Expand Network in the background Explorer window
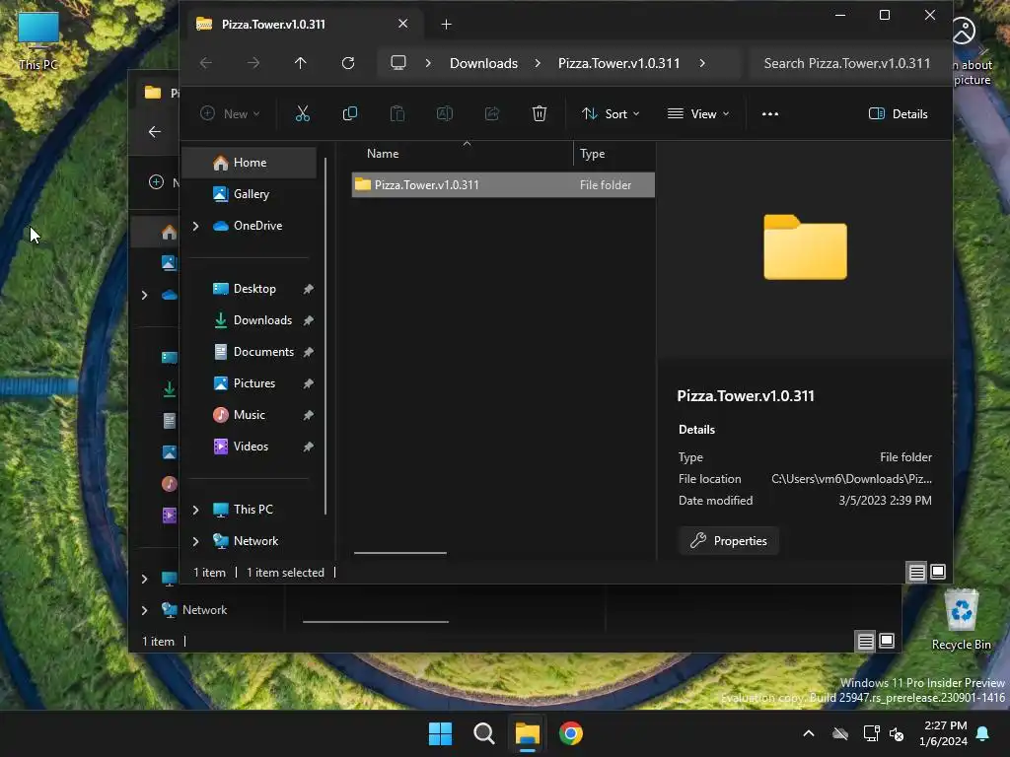 click(144, 610)
